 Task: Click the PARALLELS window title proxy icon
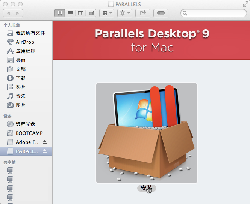click(111, 4)
